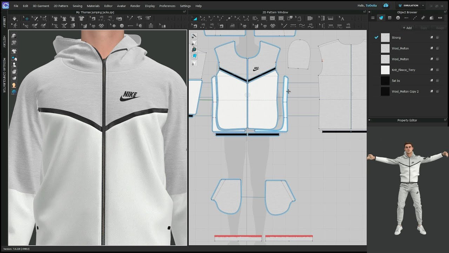
Task: Open the Avatar menu
Action: [x=121, y=6]
